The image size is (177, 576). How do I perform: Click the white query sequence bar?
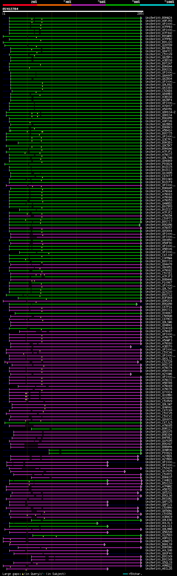(73, 11)
